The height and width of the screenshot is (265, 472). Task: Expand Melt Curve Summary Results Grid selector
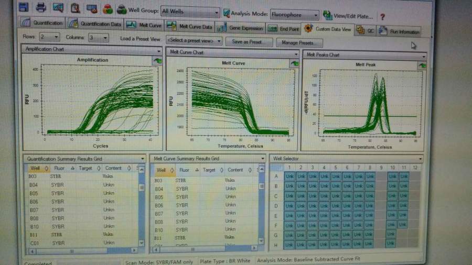tap(263, 158)
